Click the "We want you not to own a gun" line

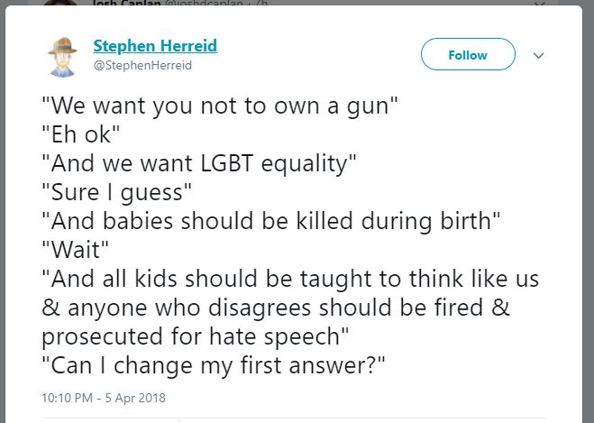pyautogui.click(x=220, y=106)
